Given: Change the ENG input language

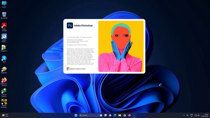Looking at the screenshot, I should [x=192, y=115].
